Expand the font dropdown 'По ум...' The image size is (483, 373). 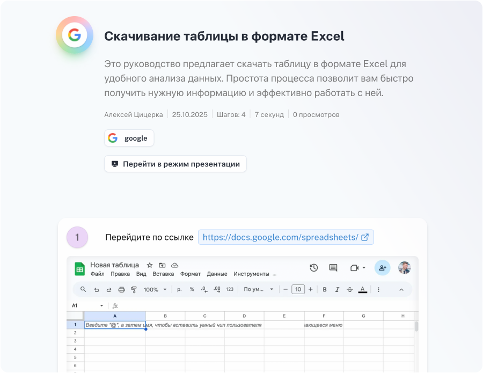[x=259, y=289]
